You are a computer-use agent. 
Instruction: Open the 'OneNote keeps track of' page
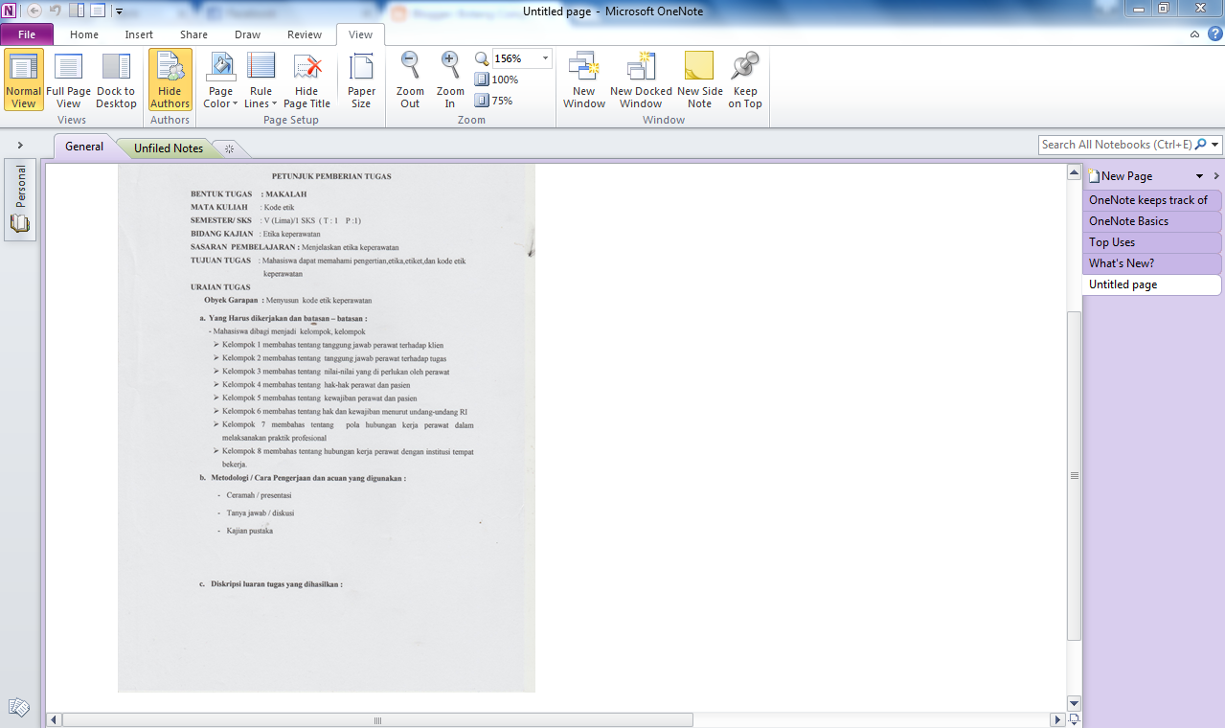coord(1152,200)
